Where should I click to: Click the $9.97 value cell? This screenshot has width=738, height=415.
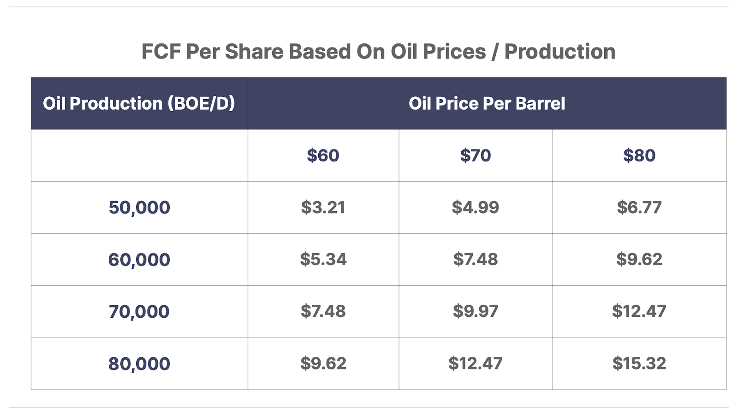pos(476,312)
